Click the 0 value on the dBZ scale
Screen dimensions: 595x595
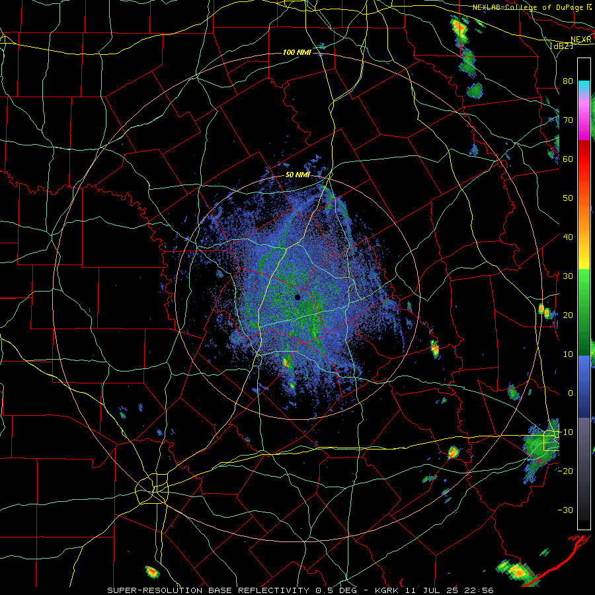[x=571, y=393]
